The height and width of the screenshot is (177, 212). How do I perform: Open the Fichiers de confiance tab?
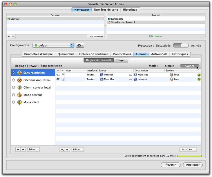coord(94,54)
